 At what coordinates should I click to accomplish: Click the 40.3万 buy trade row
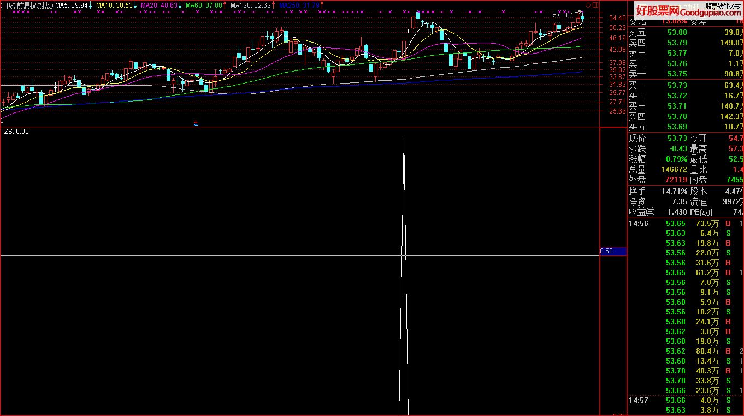click(x=686, y=371)
